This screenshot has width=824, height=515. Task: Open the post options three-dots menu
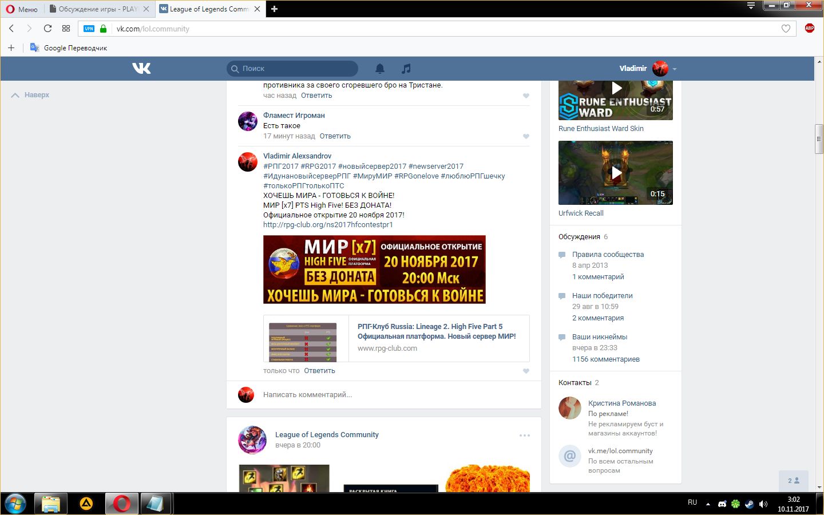pyautogui.click(x=525, y=435)
